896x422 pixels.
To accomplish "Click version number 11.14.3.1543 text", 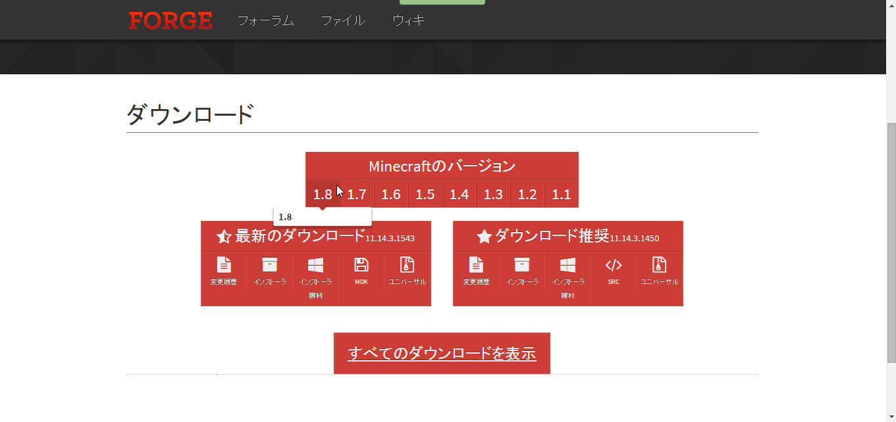I will tap(390, 239).
